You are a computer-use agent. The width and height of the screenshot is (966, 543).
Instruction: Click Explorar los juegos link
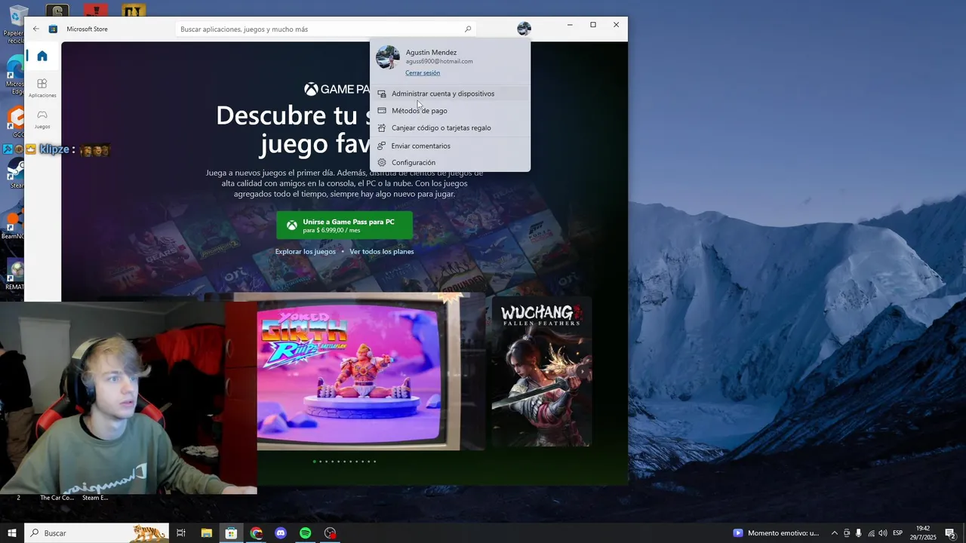(x=306, y=252)
